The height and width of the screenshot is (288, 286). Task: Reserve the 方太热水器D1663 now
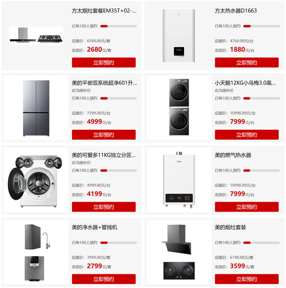(x=247, y=62)
